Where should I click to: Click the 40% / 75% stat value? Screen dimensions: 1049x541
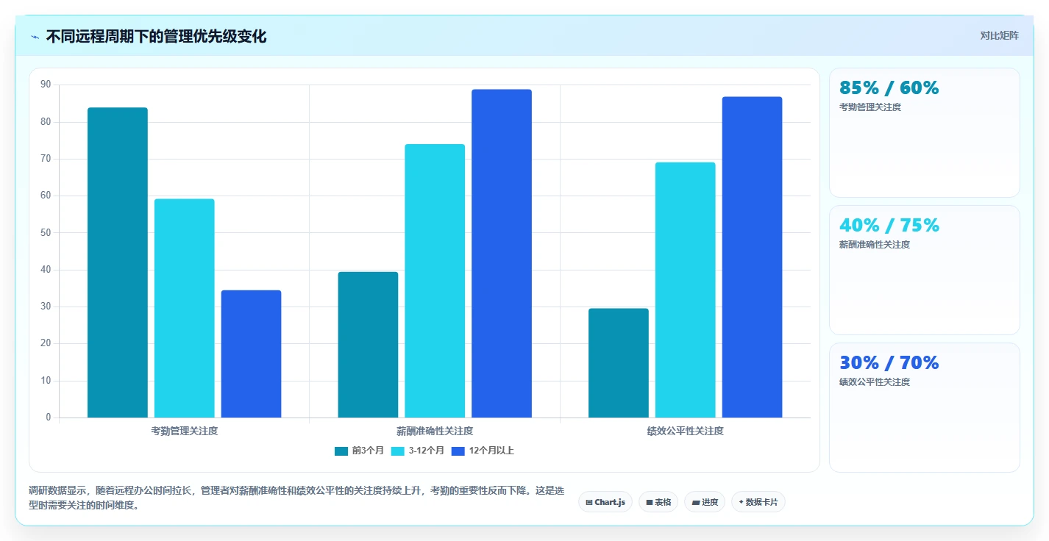pyautogui.click(x=889, y=226)
